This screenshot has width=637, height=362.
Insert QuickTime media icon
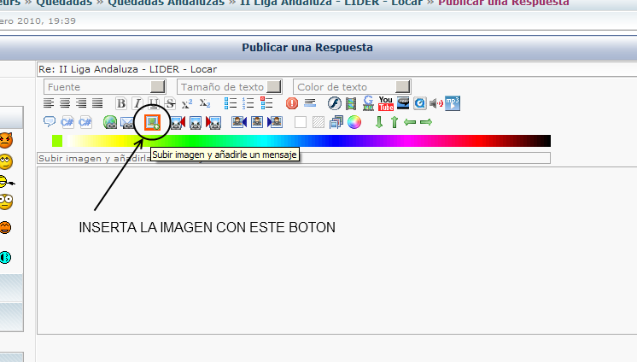420,103
